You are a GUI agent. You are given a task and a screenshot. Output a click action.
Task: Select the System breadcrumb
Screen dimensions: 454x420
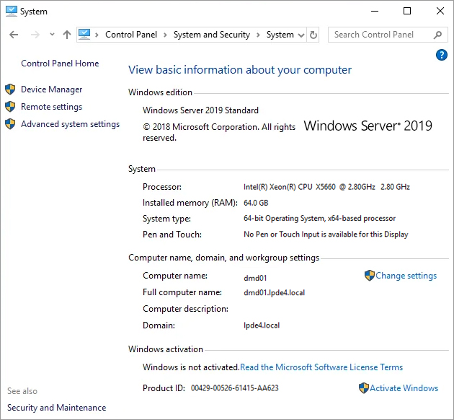[x=280, y=35]
